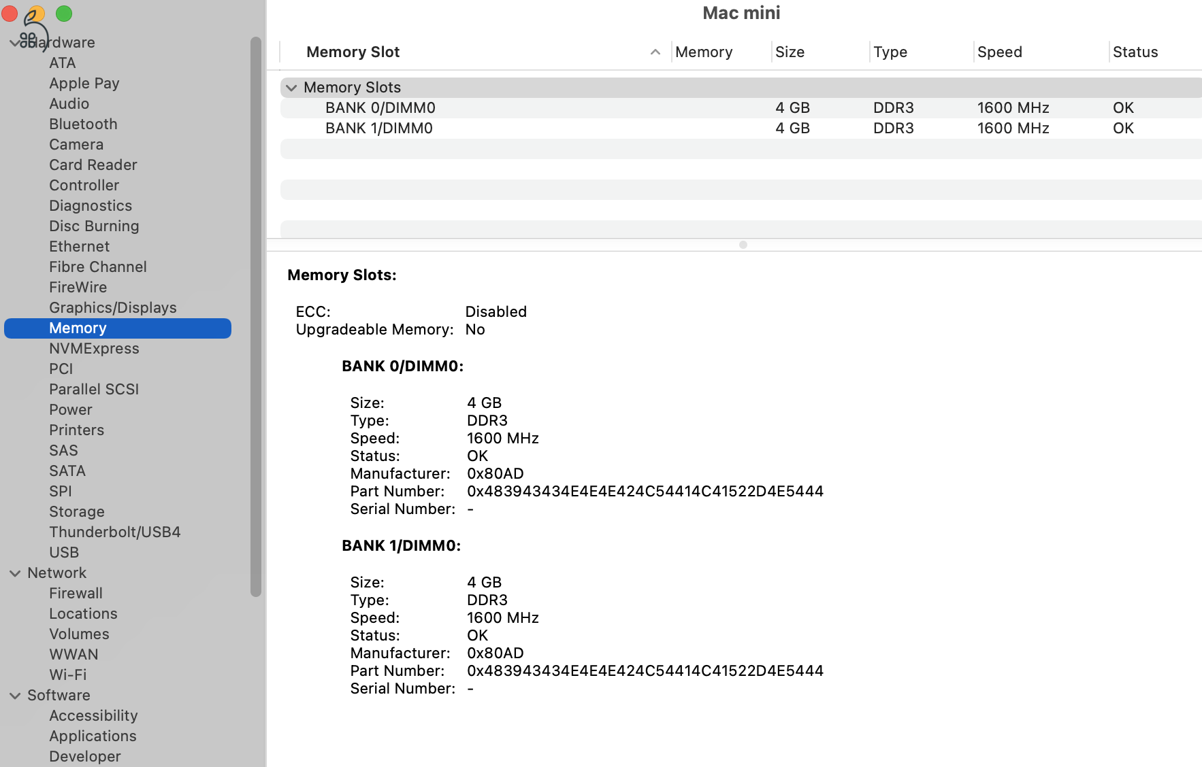Click the 1600 MHz speed in BANK 1 row
Screen dimensions: 1202x767
tap(1013, 129)
